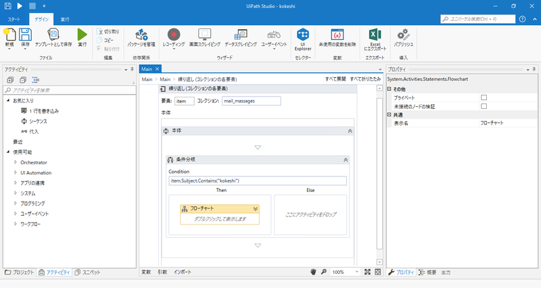This screenshot has width=541, height=288.
Task: Click すべて展開 link
Action: 335,79
